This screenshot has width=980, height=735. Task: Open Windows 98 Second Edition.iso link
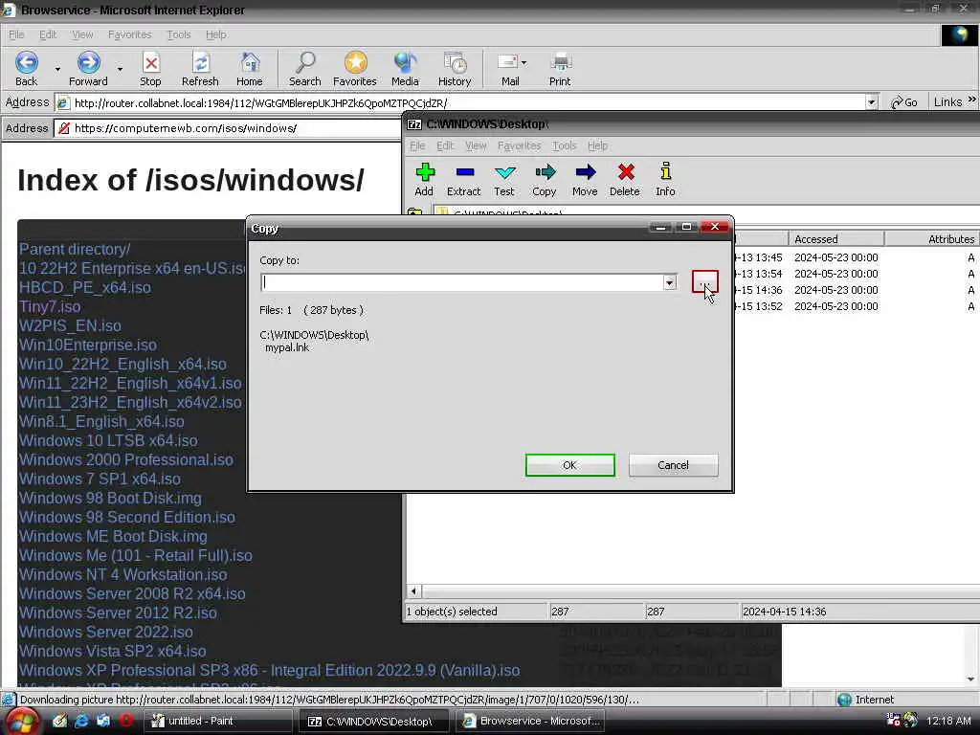pyautogui.click(x=127, y=518)
